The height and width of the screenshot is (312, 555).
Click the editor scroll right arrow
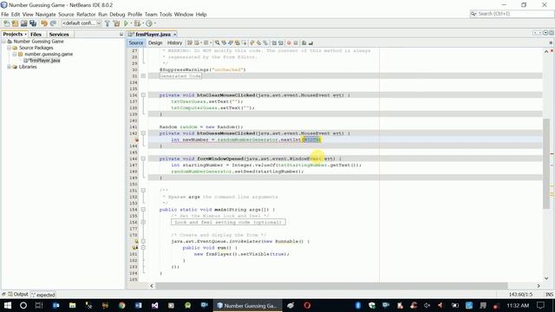click(x=539, y=286)
